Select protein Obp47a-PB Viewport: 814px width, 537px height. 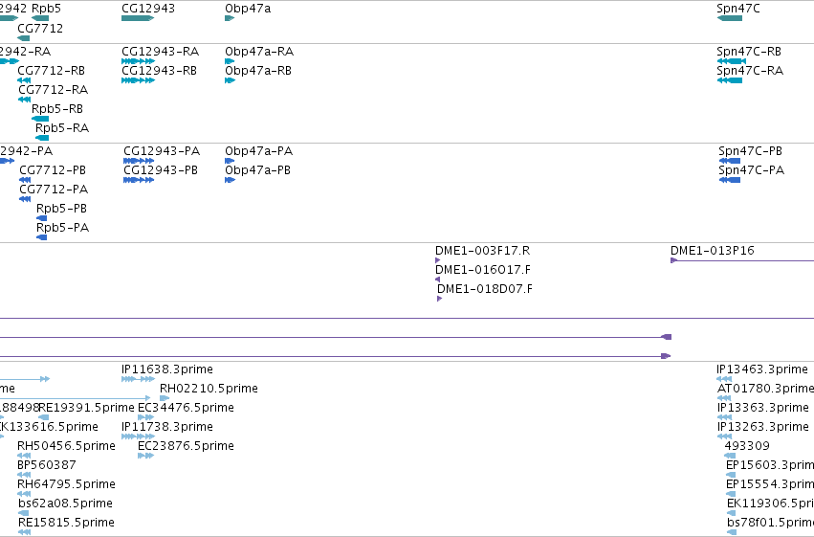[x=230, y=180]
